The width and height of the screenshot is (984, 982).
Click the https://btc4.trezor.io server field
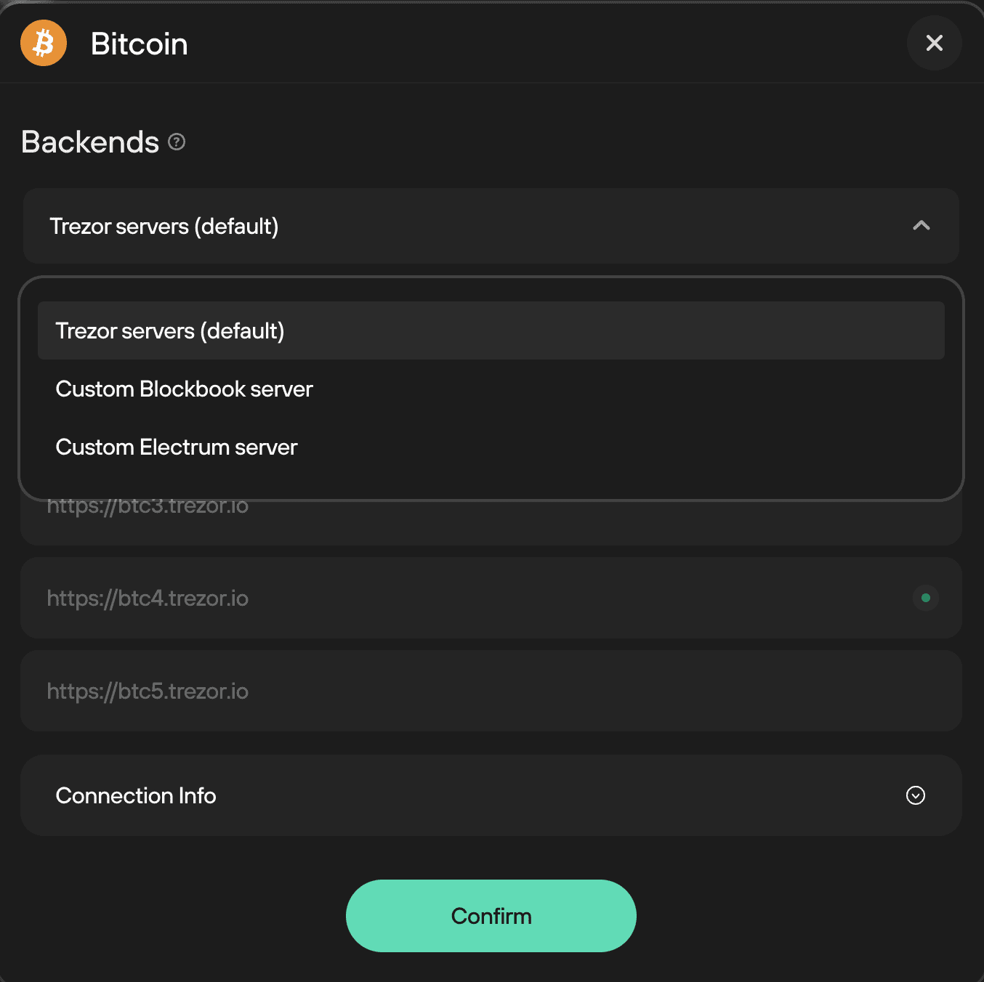point(491,598)
